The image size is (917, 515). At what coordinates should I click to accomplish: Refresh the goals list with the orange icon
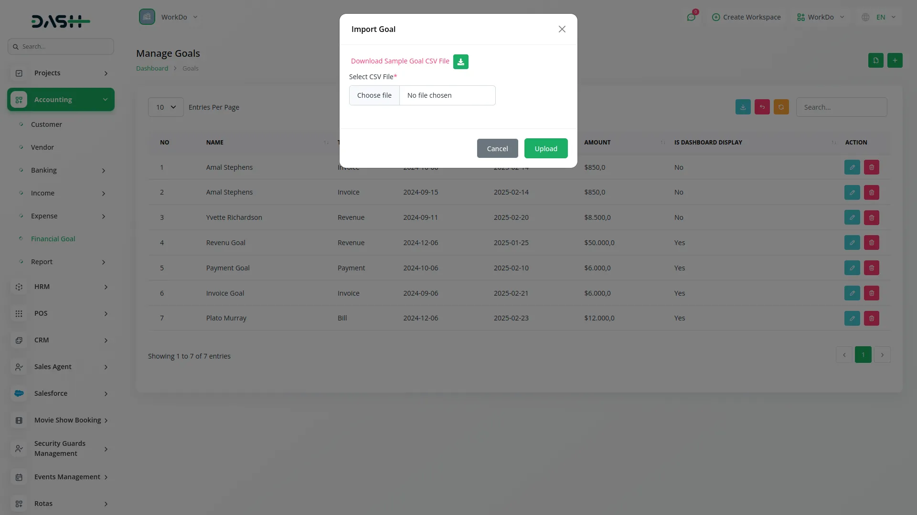pyautogui.click(x=781, y=107)
